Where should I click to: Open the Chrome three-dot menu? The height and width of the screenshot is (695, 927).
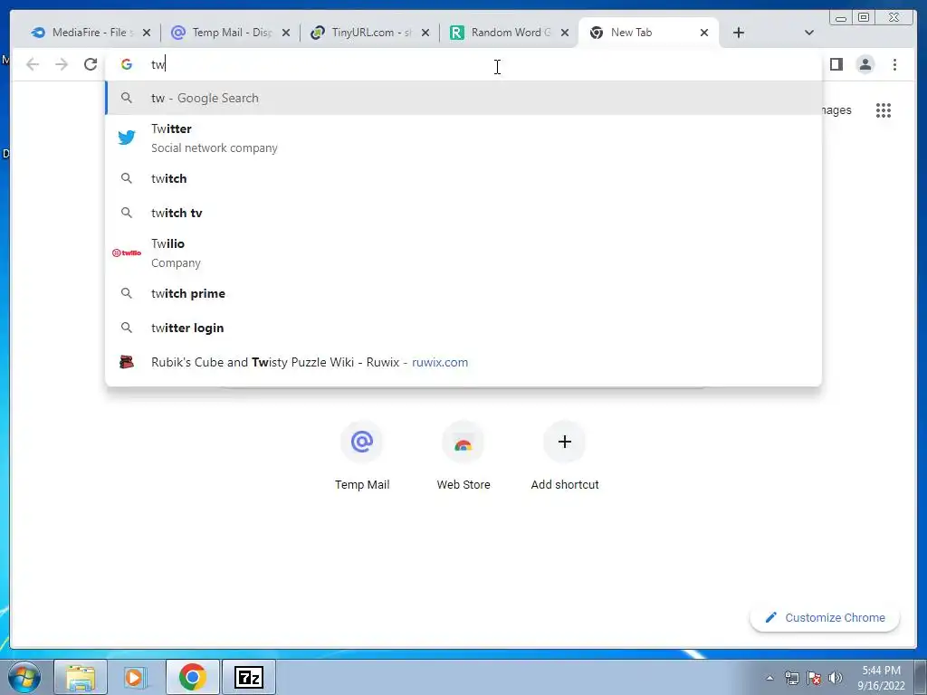point(894,64)
